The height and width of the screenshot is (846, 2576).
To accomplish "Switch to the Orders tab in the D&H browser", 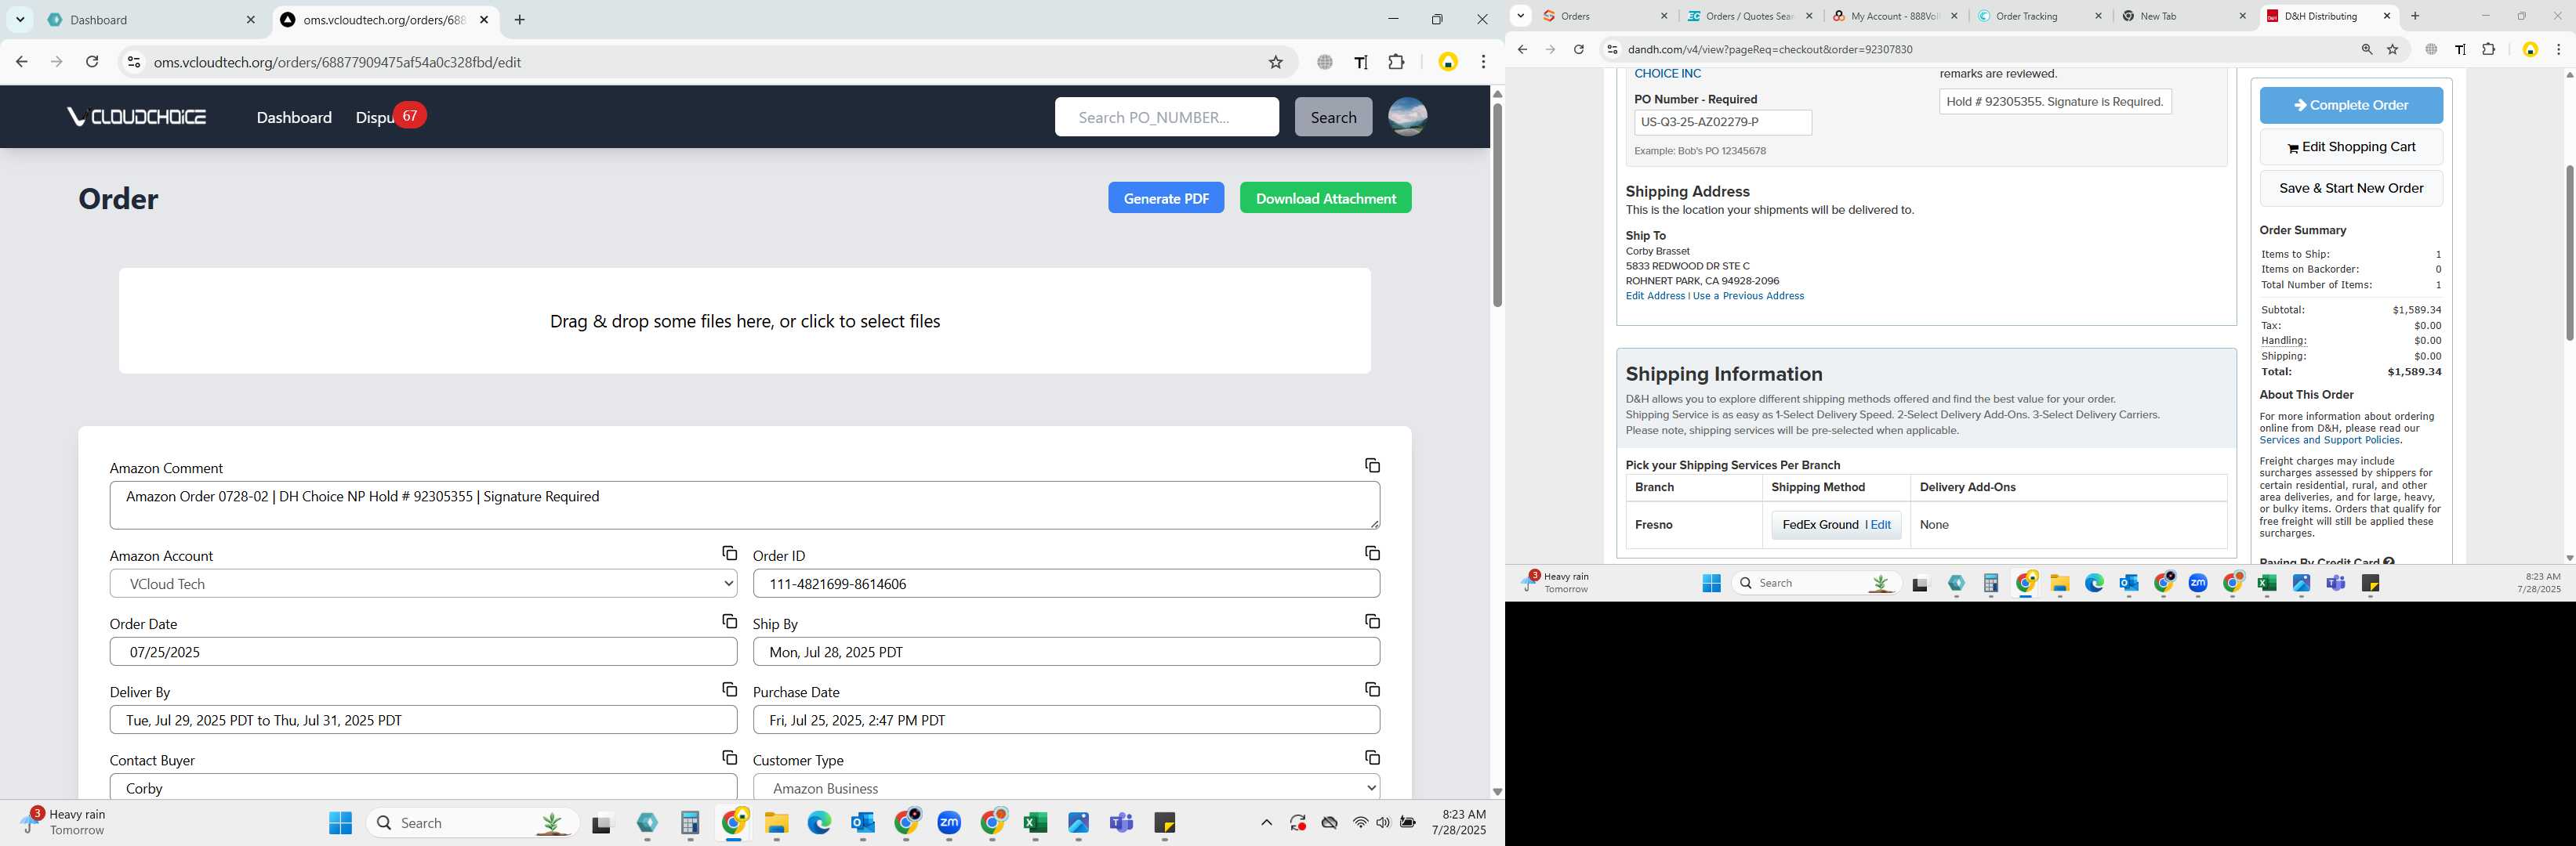I will point(1603,16).
